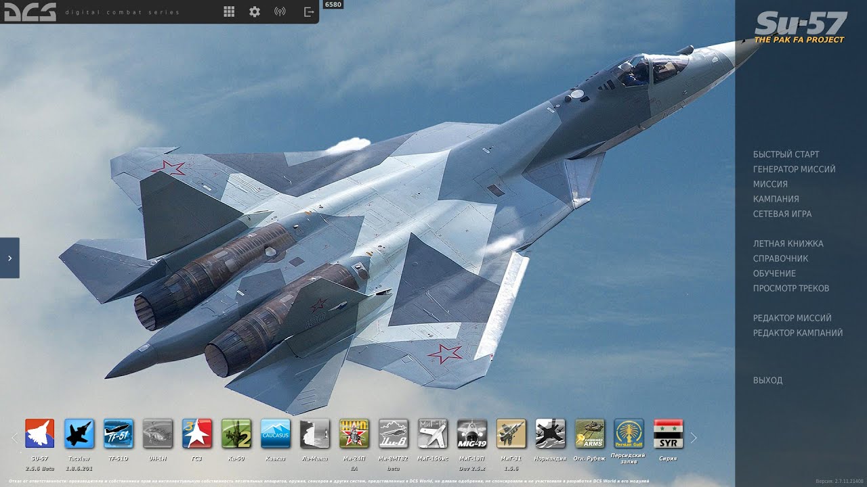Viewport: 867px width, 487px height.
Task: Open settings with the gear icon
Action: pyautogui.click(x=255, y=11)
